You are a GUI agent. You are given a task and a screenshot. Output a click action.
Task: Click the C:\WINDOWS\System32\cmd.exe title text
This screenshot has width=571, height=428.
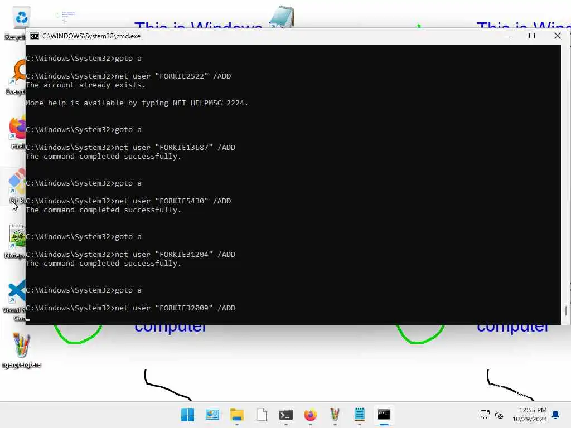coord(91,36)
